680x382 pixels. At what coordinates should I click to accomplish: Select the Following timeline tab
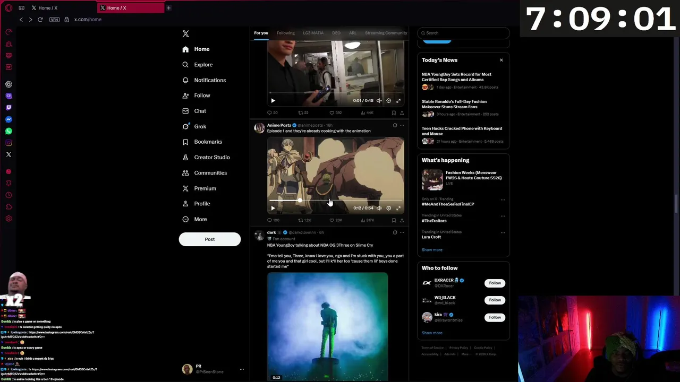[285, 33]
